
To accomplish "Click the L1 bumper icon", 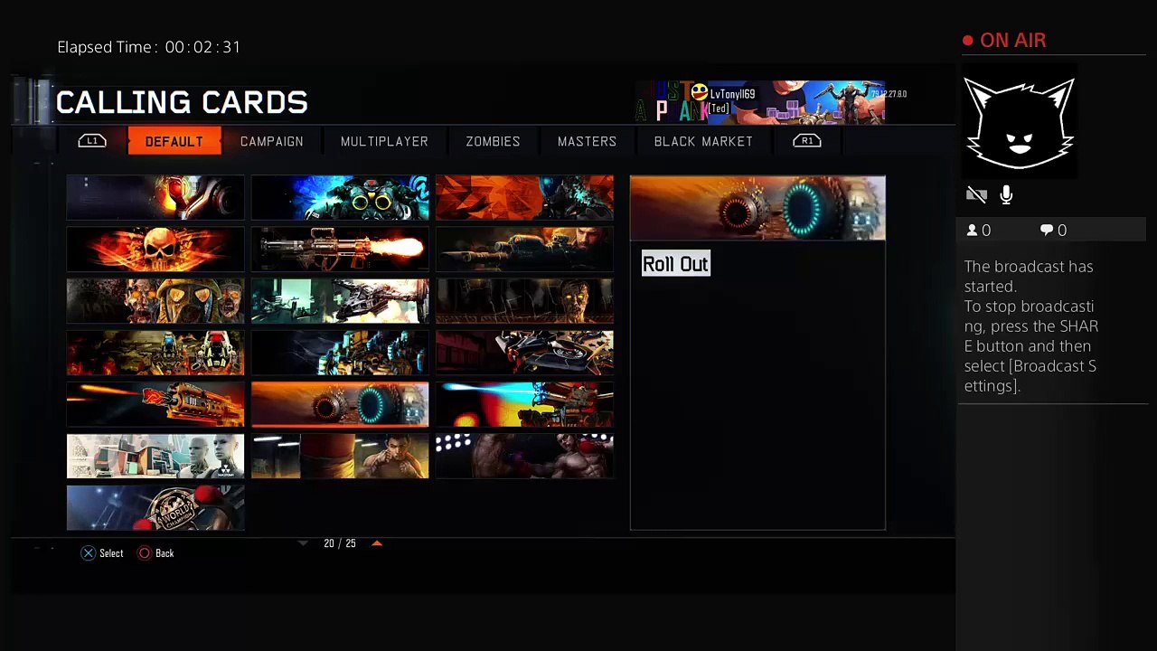I will pyautogui.click(x=92, y=140).
